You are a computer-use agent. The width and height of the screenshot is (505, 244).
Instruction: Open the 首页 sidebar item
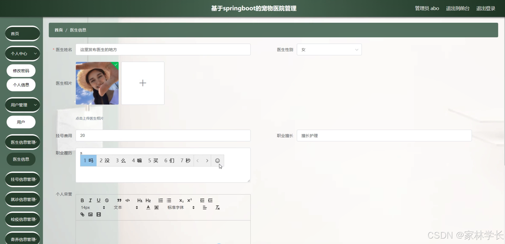[x=23, y=34]
